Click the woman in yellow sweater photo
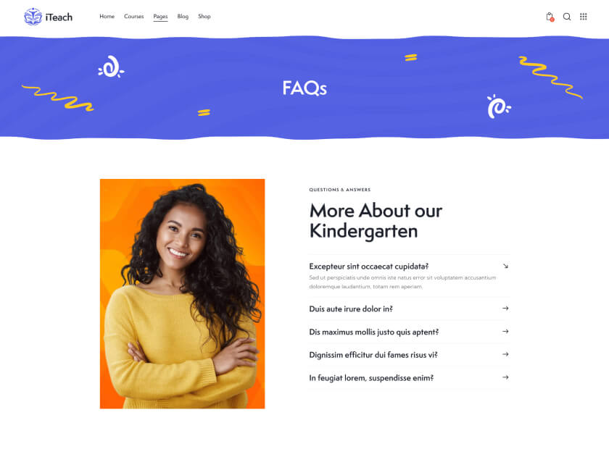The height and width of the screenshot is (449, 609). tap(182, 294)
